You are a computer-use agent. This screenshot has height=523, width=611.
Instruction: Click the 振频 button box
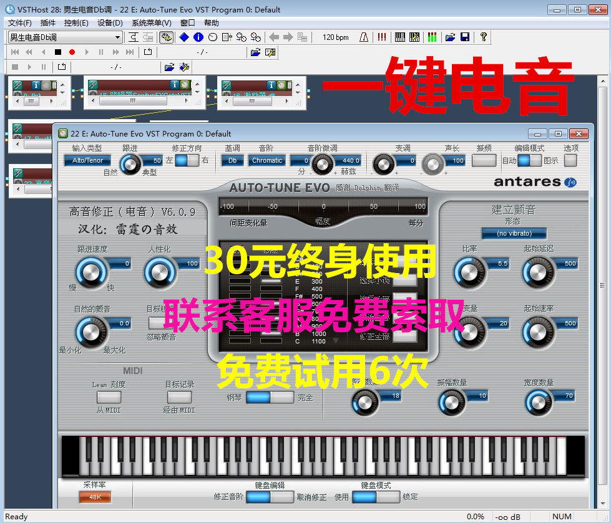pos(484,160)
